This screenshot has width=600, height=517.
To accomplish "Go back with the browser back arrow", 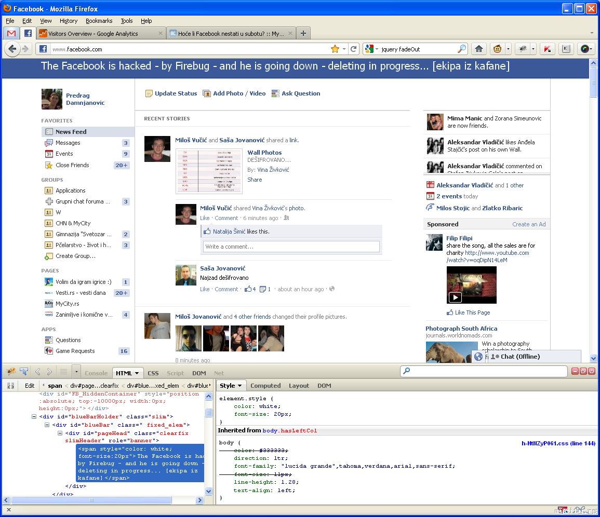I will coord(12,49).
